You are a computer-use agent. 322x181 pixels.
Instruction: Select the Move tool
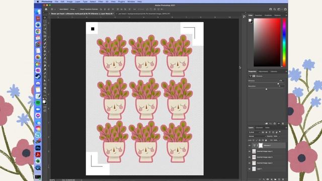tap(45, 18)
